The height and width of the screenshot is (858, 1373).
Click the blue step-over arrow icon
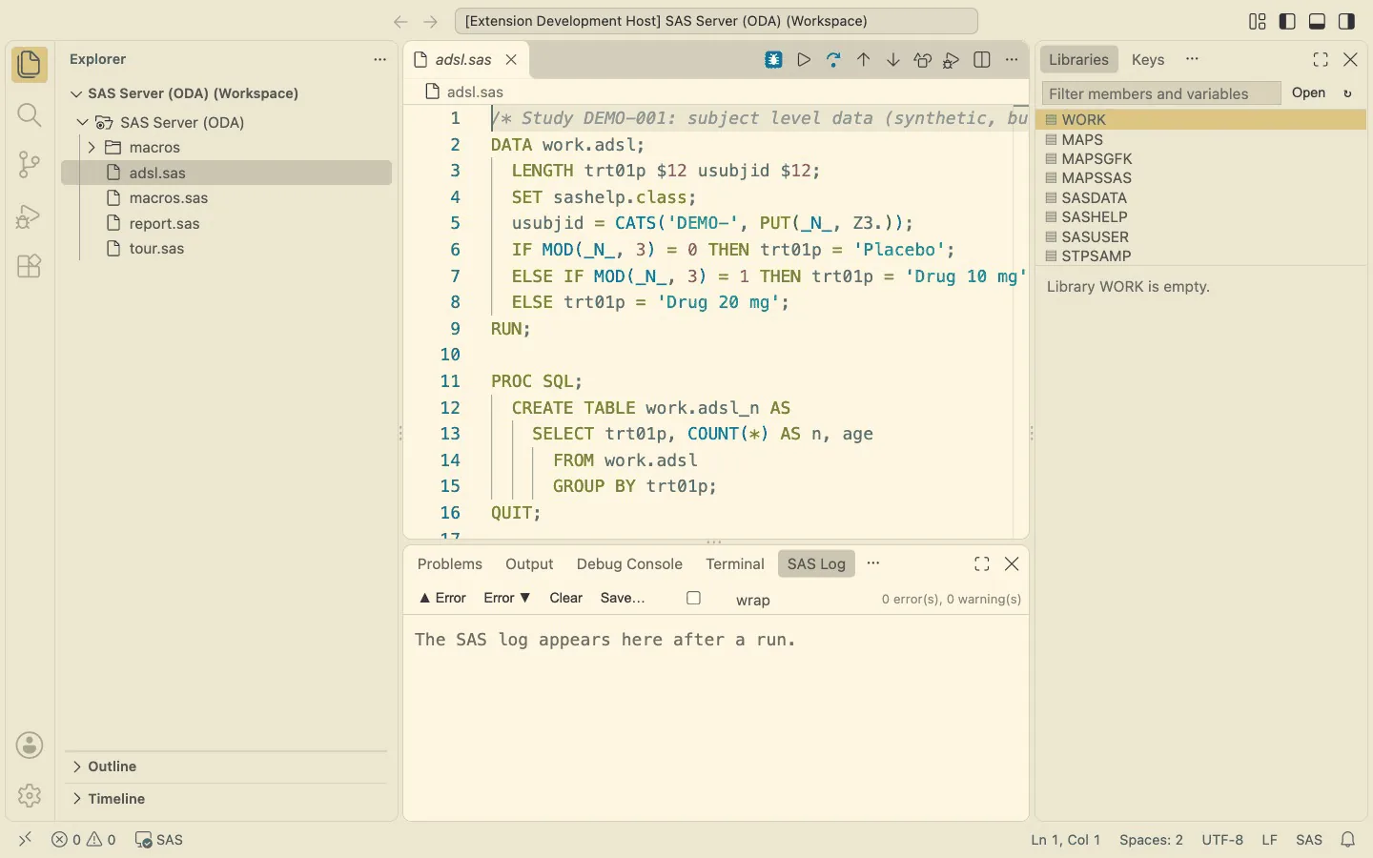(x=833, y=60)
